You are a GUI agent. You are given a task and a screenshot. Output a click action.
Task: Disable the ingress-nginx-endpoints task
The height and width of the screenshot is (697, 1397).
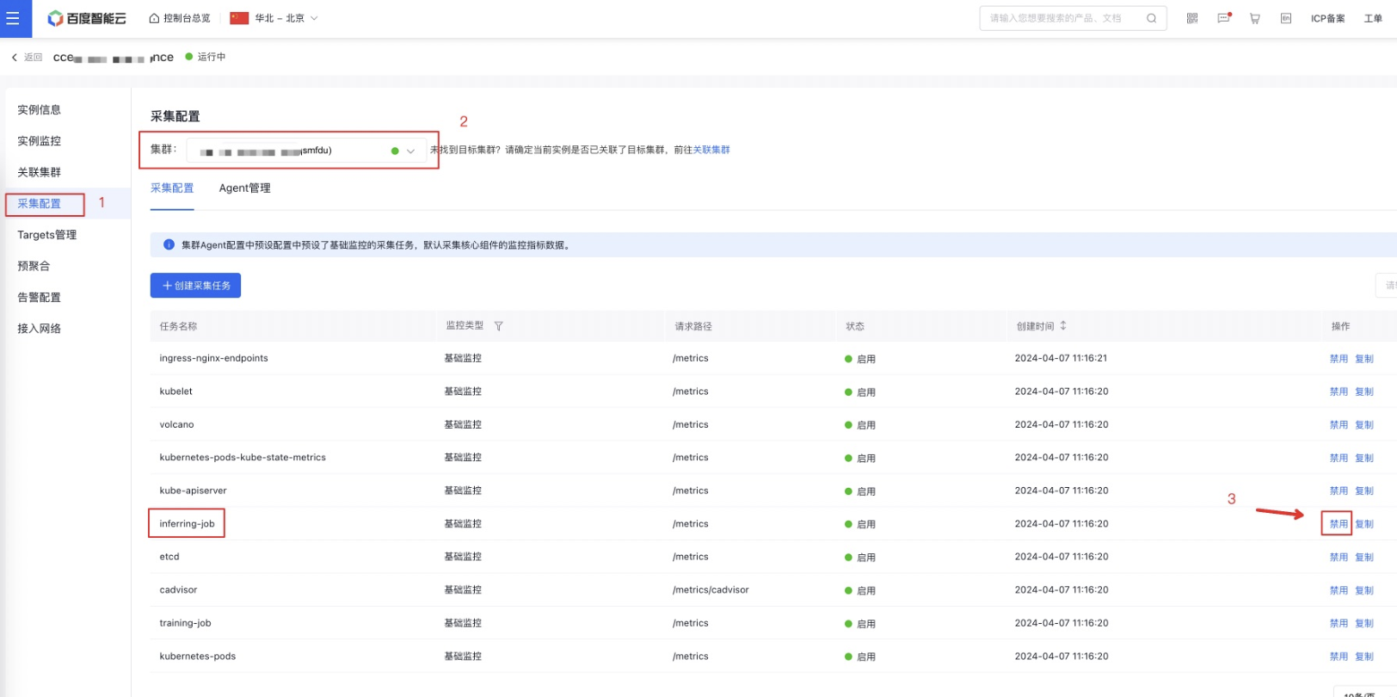1339,359
